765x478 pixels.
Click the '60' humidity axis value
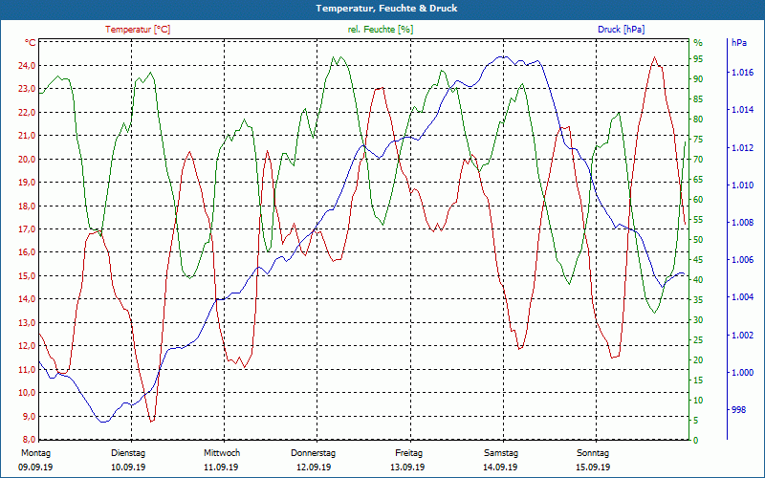[698, 200]
